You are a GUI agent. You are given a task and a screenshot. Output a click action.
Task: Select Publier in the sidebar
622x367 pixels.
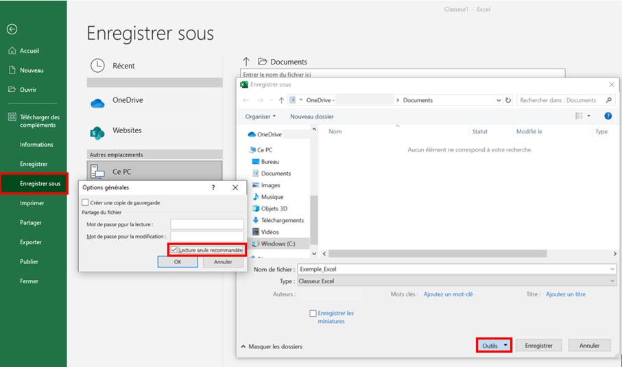pyautogui.click(x=29, y=261)
